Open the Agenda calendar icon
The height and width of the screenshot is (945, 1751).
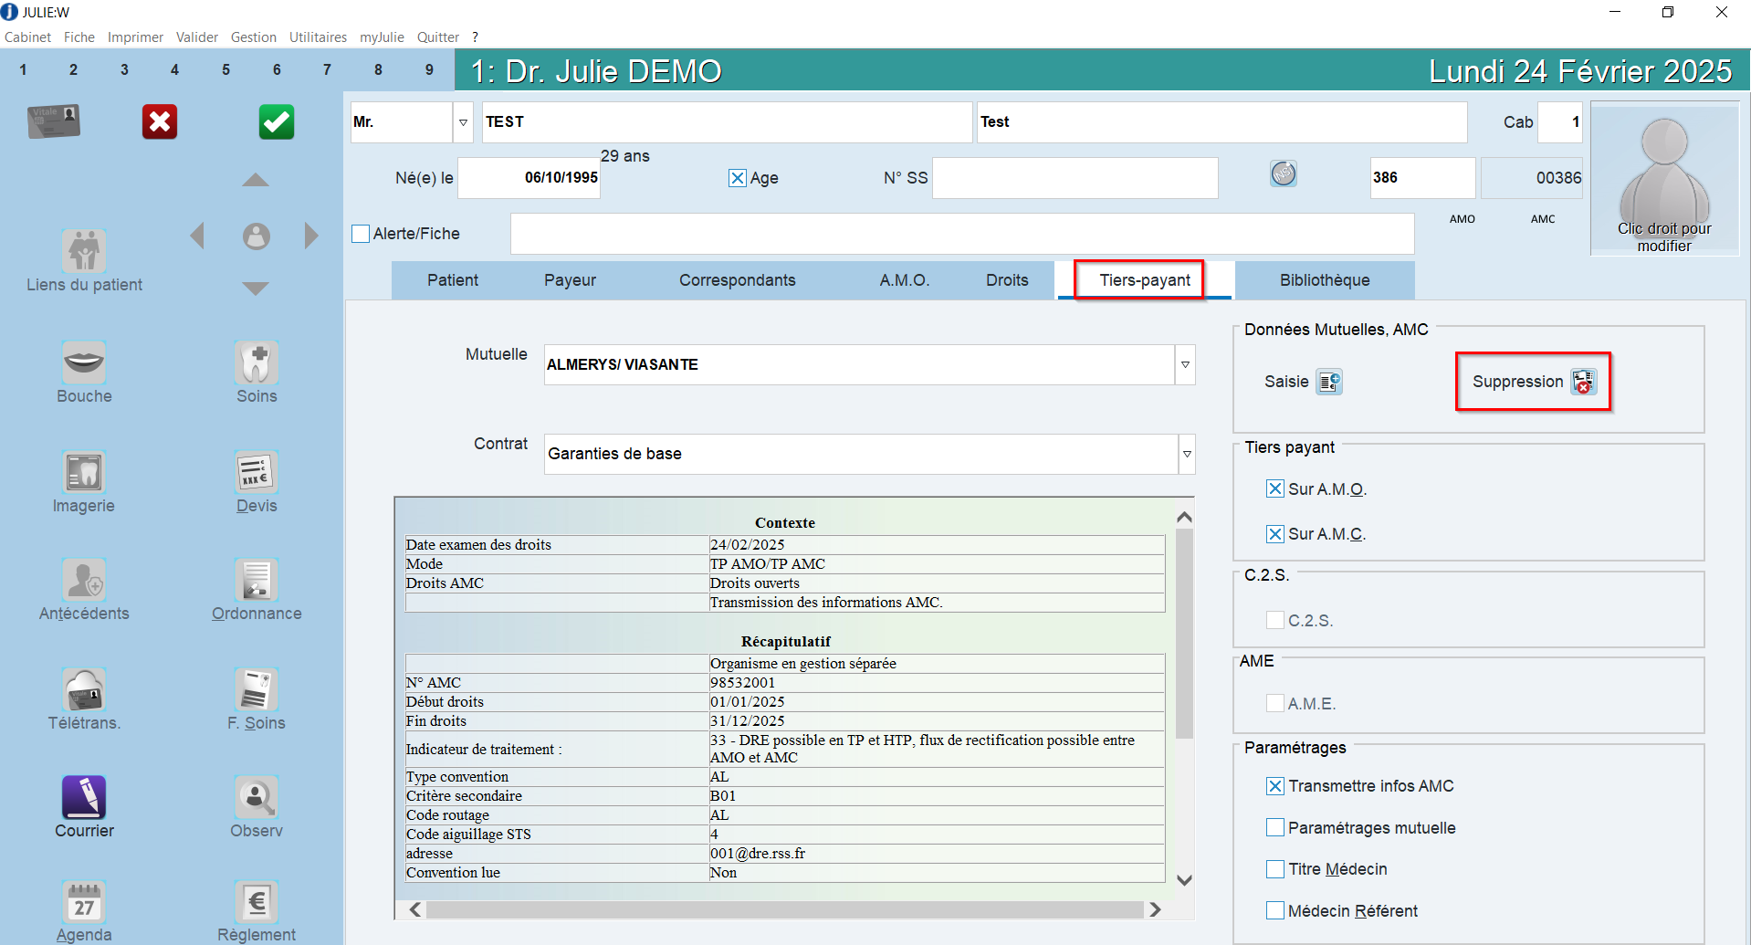[x=84, y=902]
